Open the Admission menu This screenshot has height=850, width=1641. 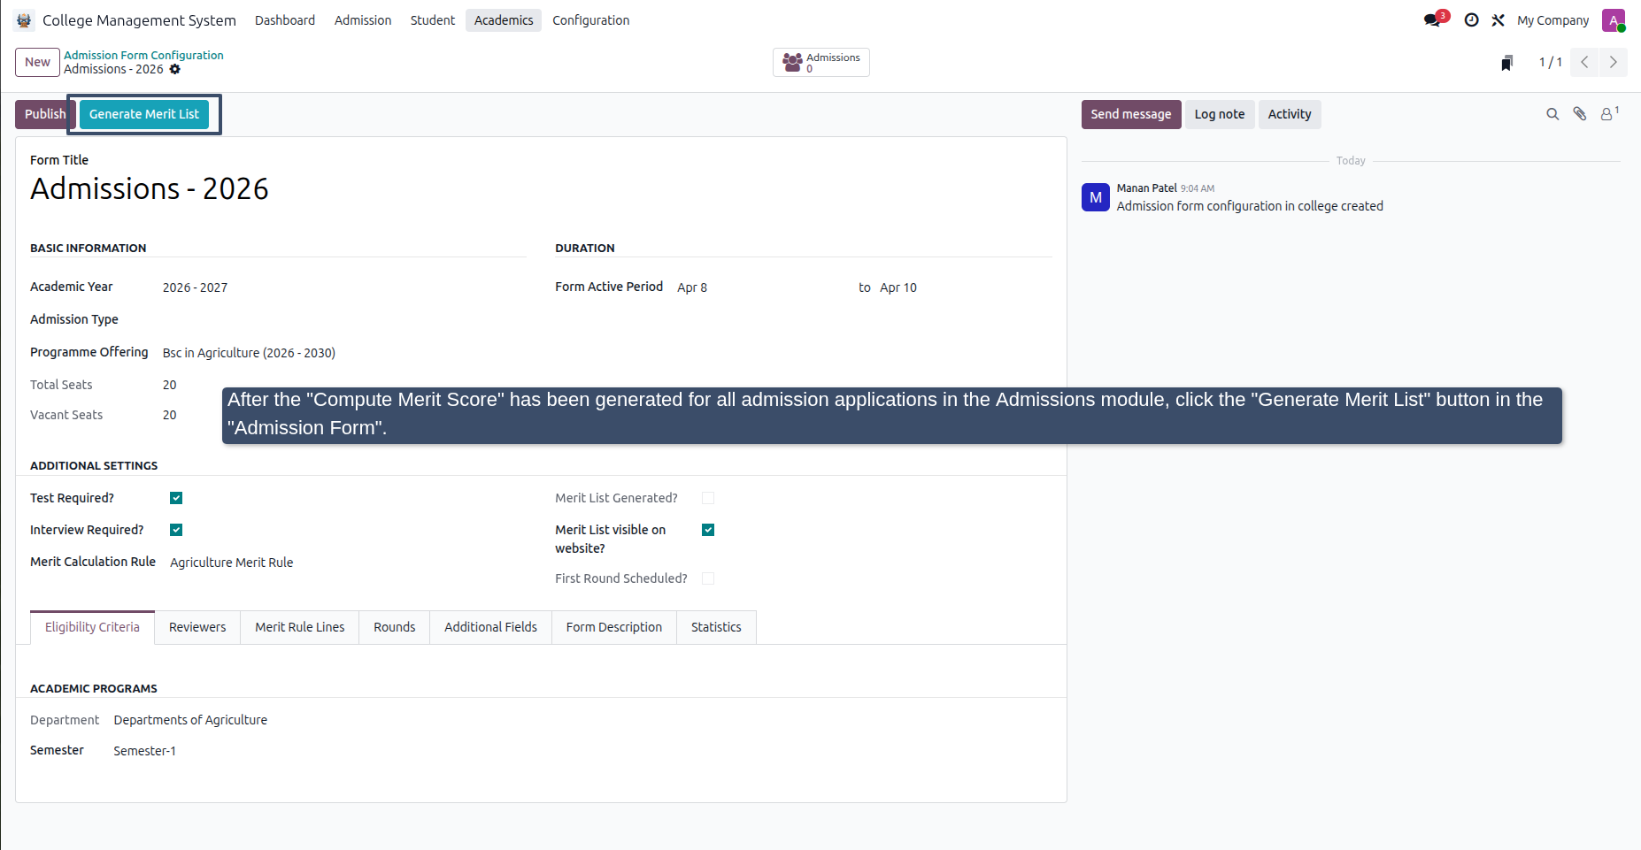363,20
